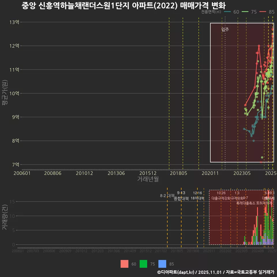
Task: Click the 12·16 18차대책 annotation label
Action: pyautogui.click(x=198, y=196)
